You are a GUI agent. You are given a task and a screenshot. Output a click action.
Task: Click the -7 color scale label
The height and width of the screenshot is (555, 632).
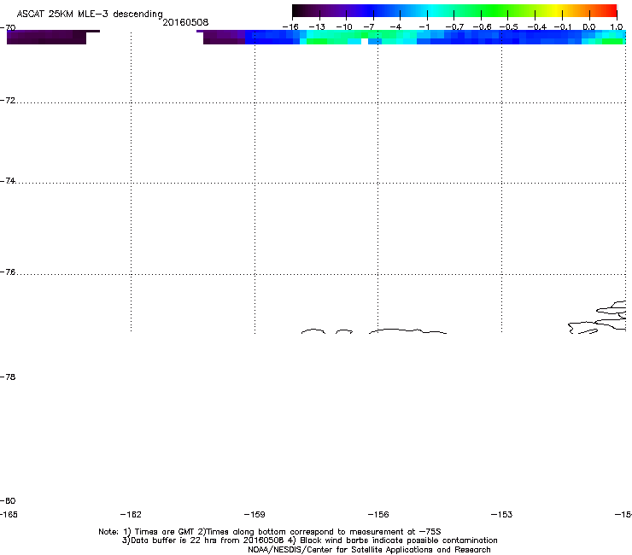point(369,27)
